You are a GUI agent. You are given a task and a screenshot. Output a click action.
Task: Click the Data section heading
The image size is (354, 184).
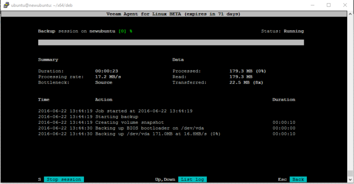pos(178,60)
